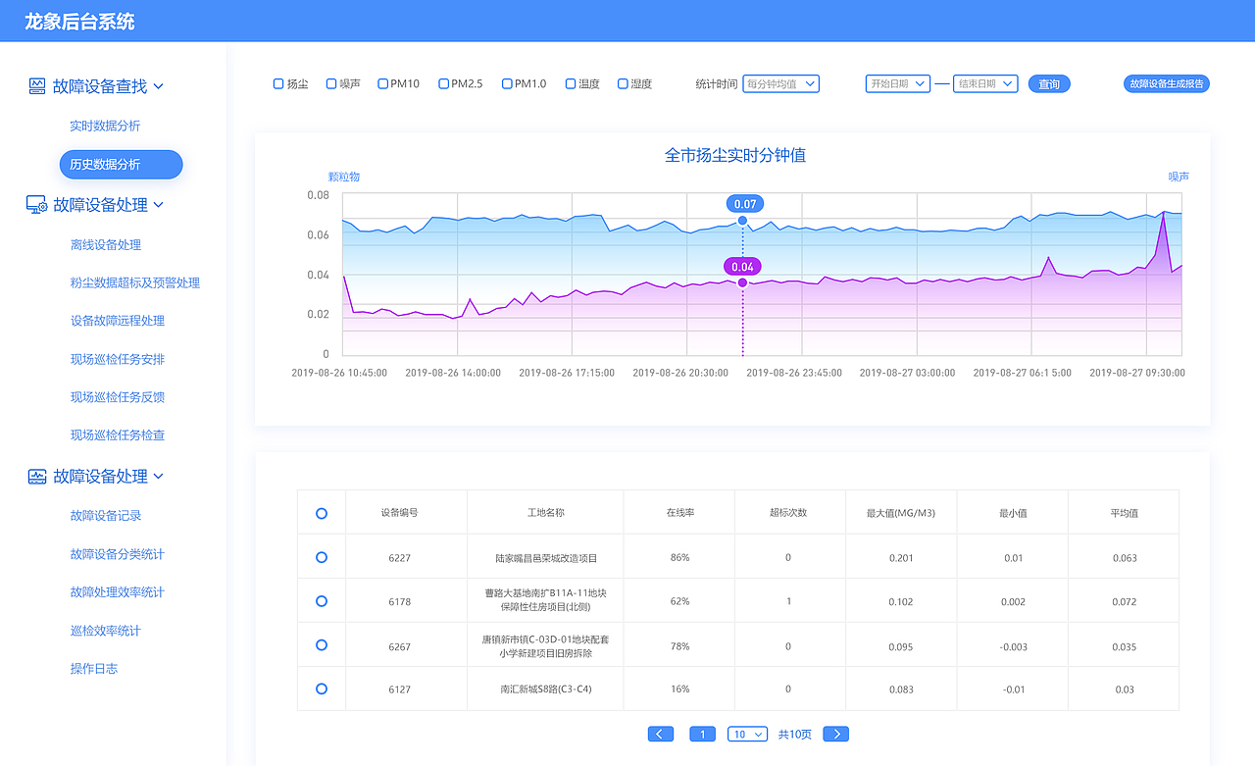Open the 结束日期 date dropdown
1255x766 pixels.
[985, 84]
